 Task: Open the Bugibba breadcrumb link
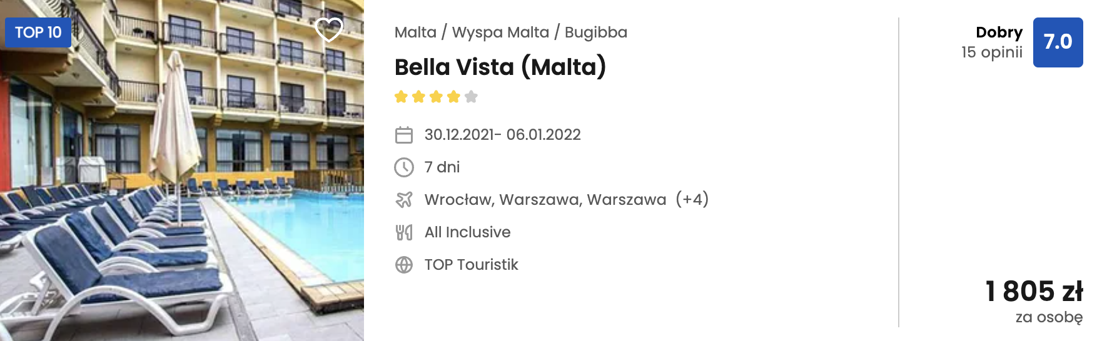(x=595, y=32)
